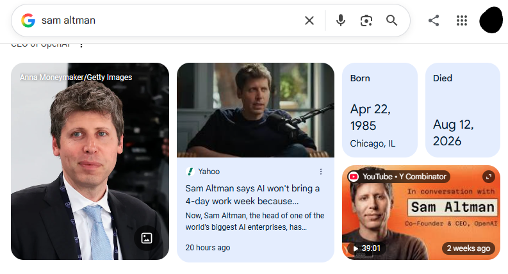Open the share icon
This screenshot has width=508, height=274.
[434, 20]
